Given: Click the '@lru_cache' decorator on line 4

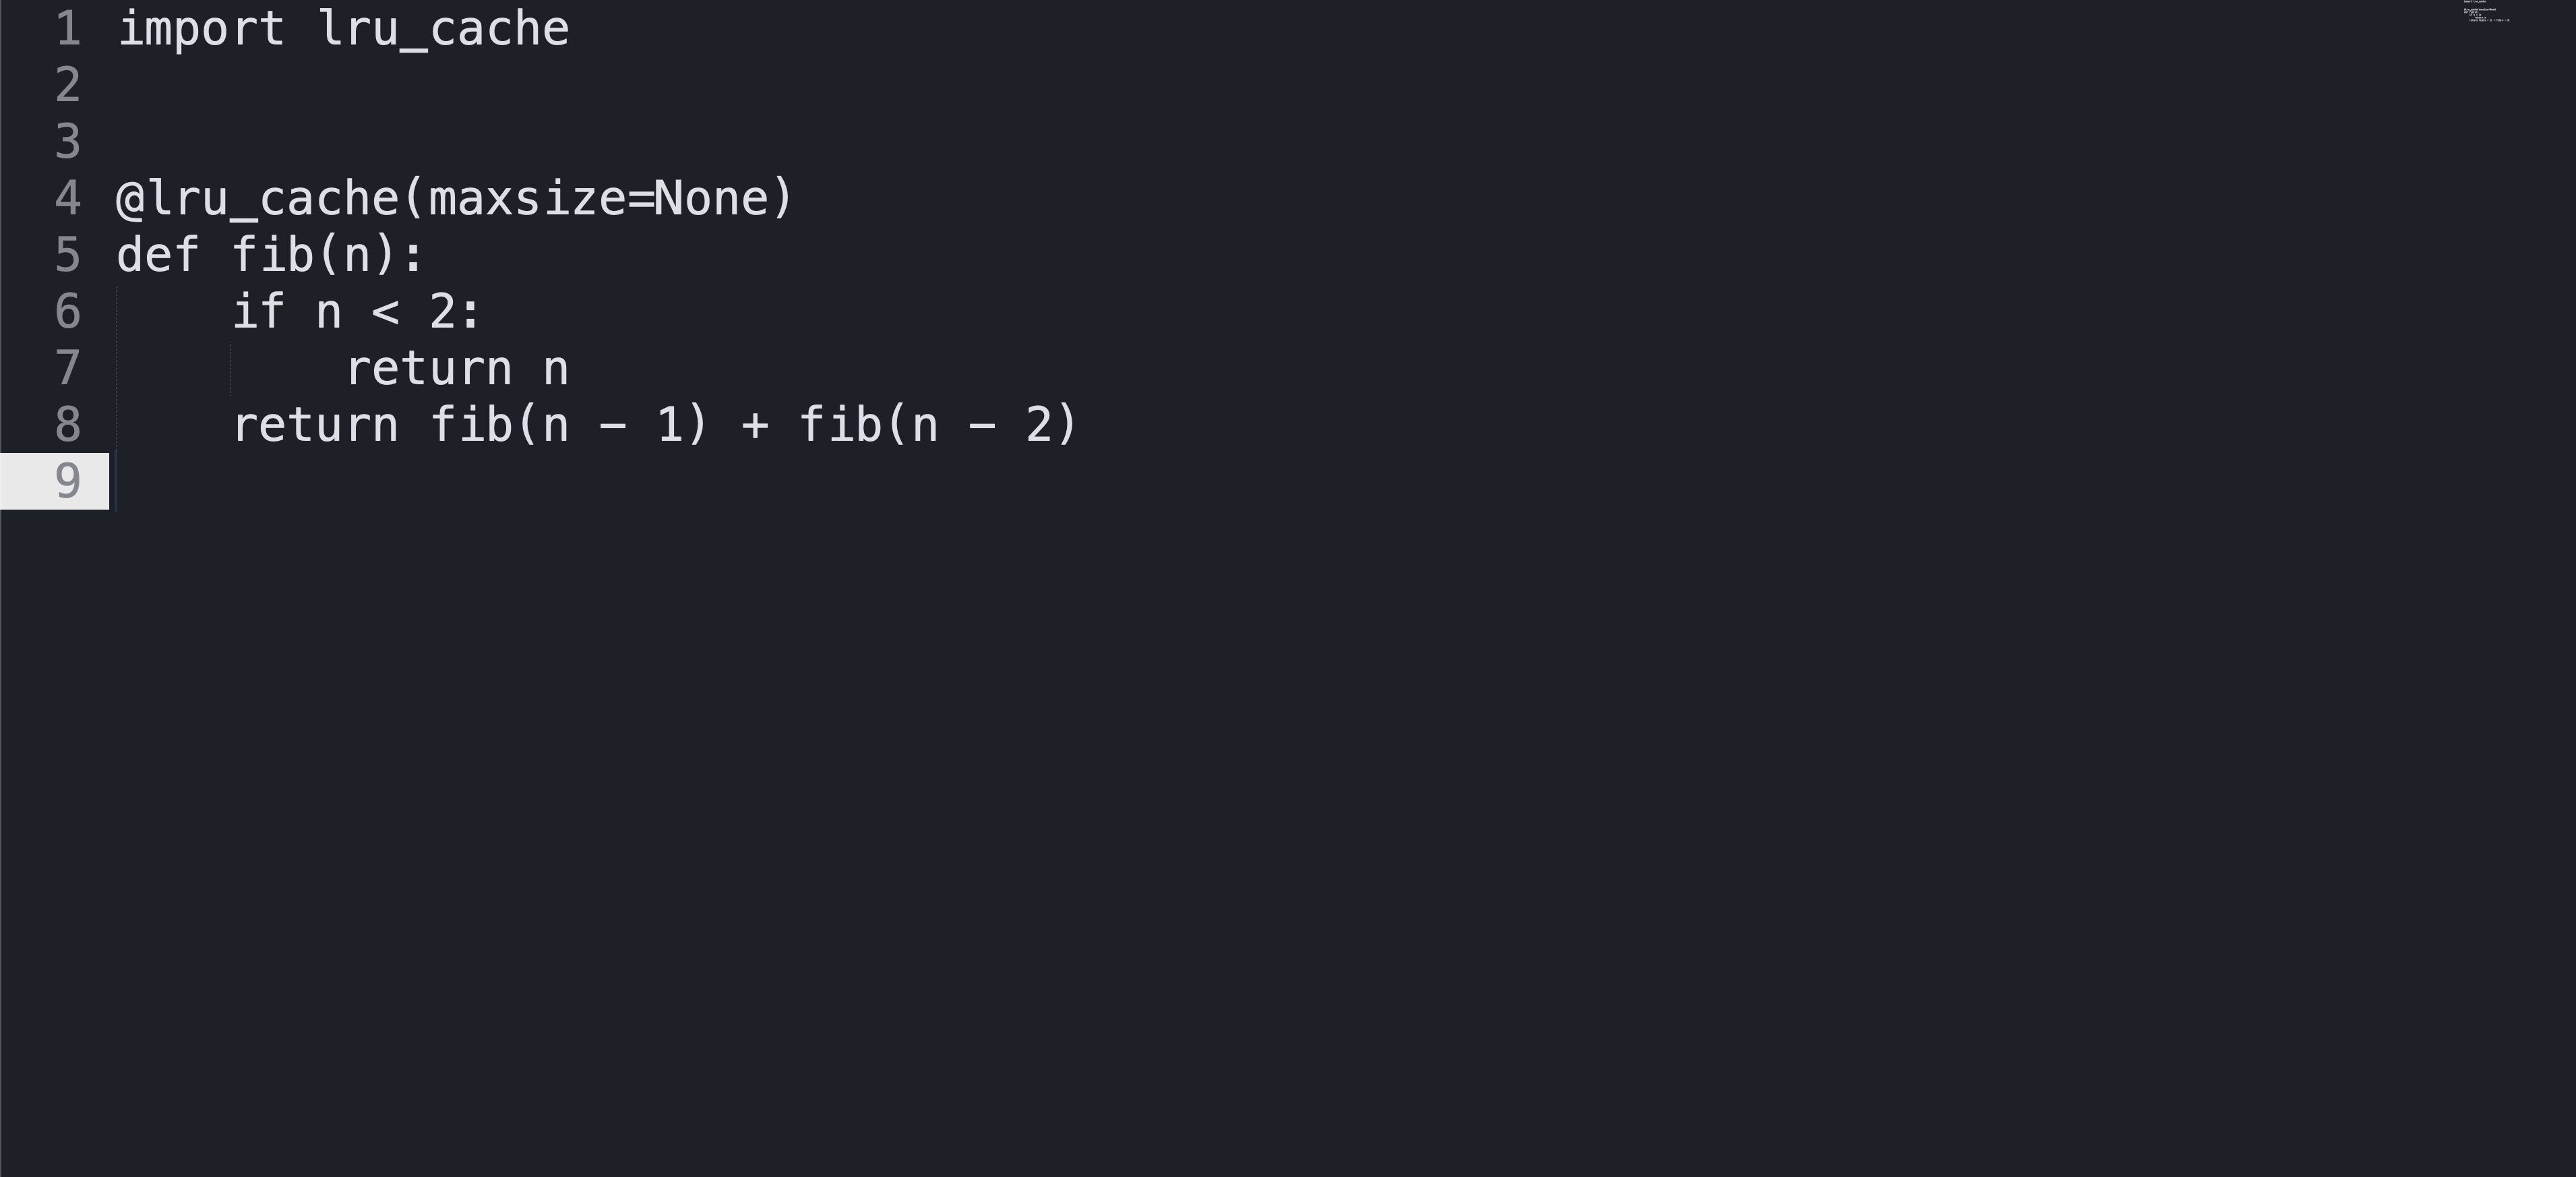Looking at the screenshot, I should click(x=258, y=198).
